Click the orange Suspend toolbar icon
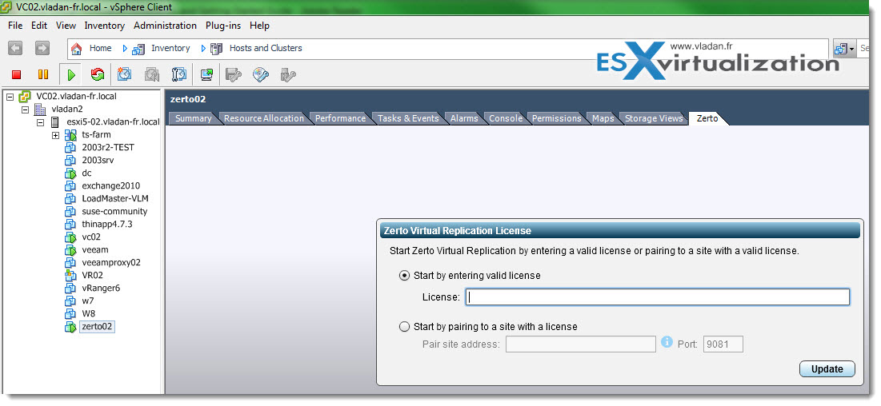 pos(43,74)
